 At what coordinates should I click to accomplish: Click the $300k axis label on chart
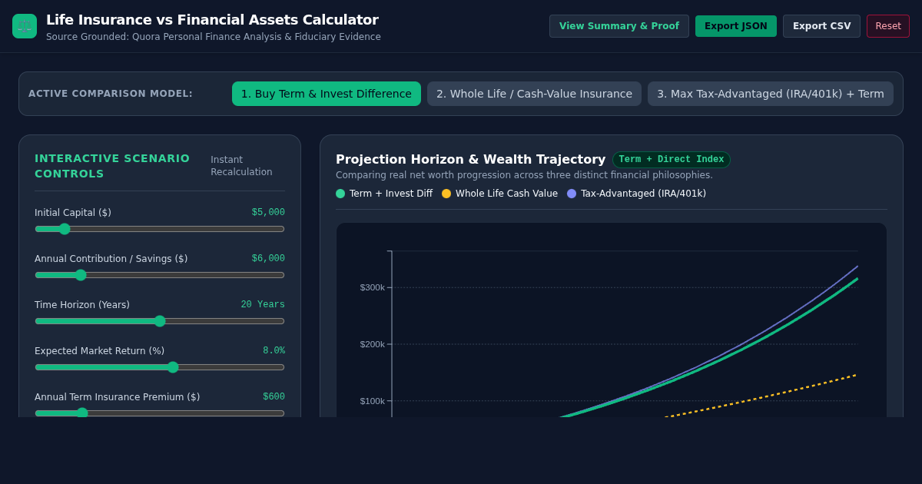click(x=373, y=287)
